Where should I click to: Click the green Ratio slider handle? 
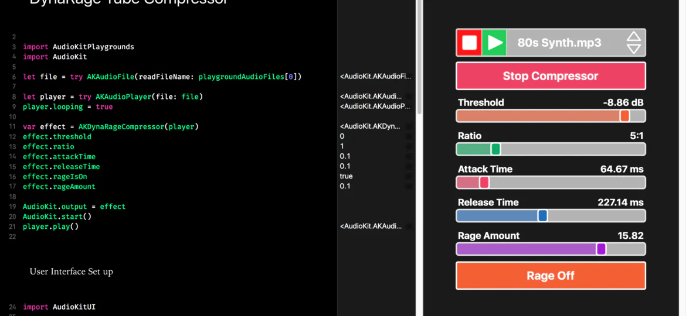[x=495, y=149]
